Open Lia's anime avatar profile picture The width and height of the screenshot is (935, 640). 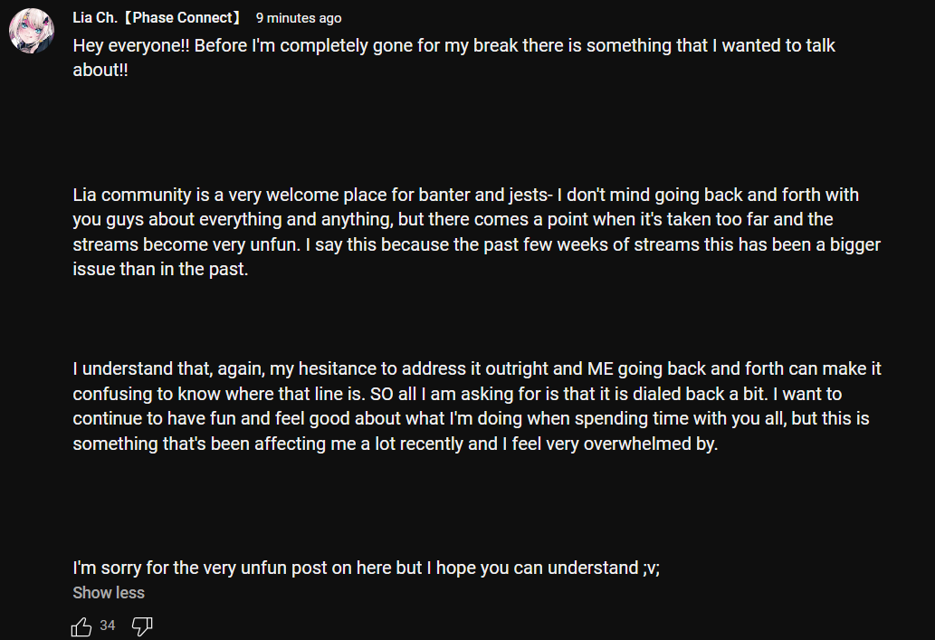(31, 33)
